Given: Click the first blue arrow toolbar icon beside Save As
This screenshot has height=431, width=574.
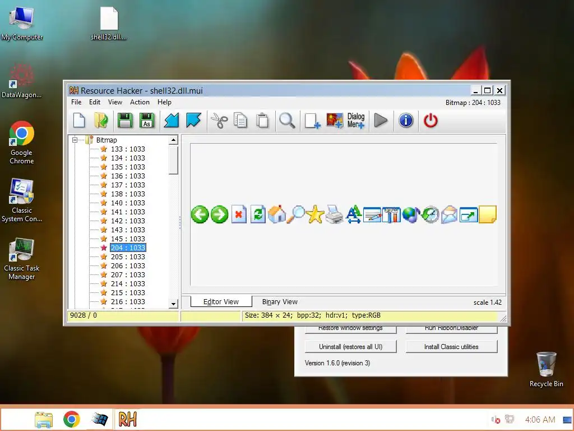Looking at the screenshot, I should click(172, 121).
